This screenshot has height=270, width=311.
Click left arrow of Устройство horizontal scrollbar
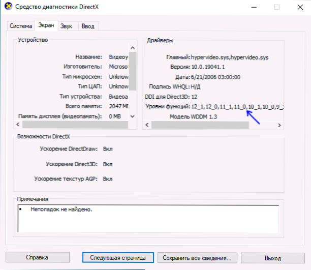(18, 125)
